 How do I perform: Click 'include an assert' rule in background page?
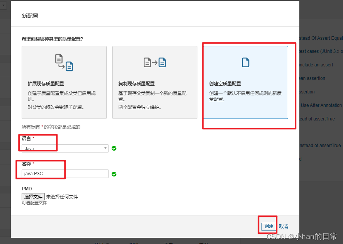point(316,65)
